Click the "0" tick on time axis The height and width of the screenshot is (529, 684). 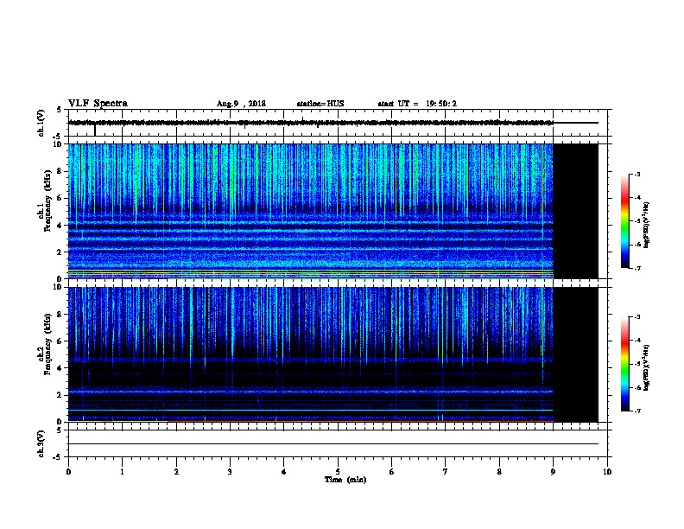click(68, 472)
